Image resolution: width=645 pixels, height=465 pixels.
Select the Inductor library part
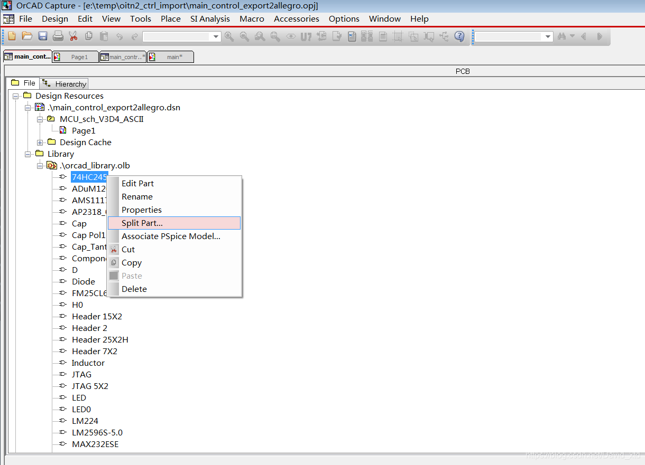click(x=88, y=363)
